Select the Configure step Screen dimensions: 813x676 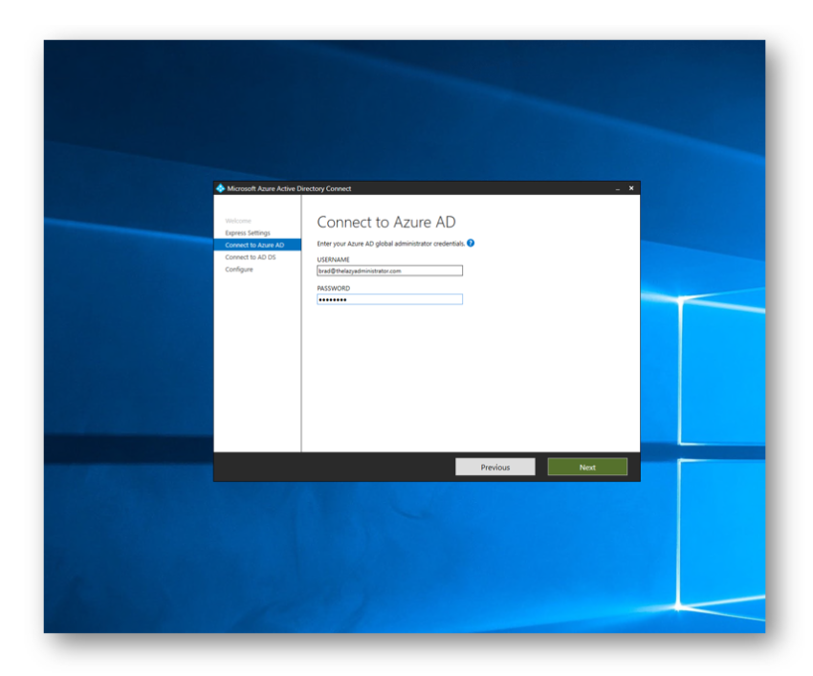point(239,269)
